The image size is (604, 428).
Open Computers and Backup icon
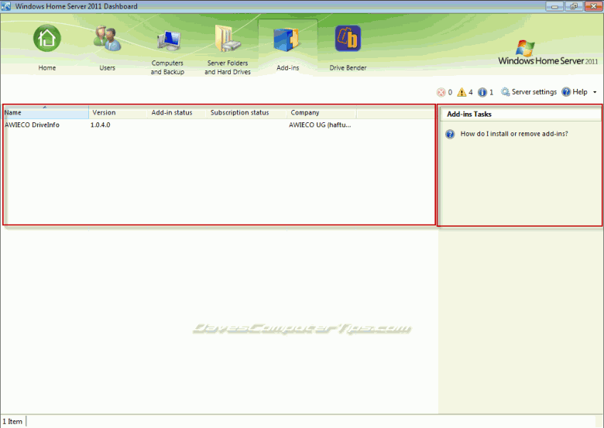(169, 41)
